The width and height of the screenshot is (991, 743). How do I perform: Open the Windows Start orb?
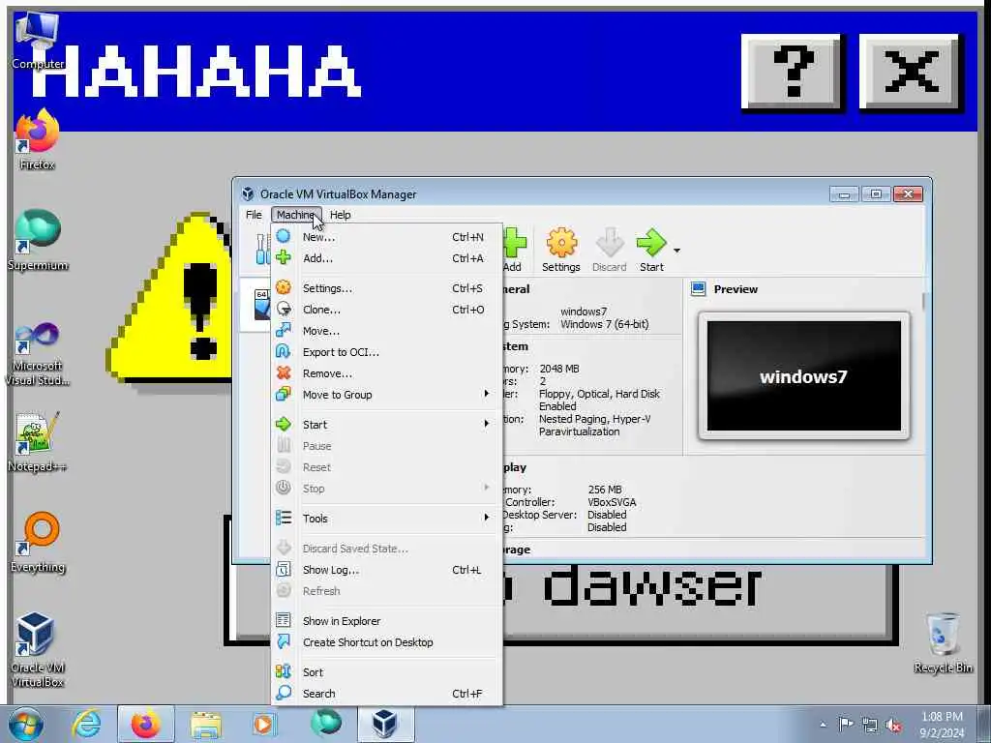(26, 724)
